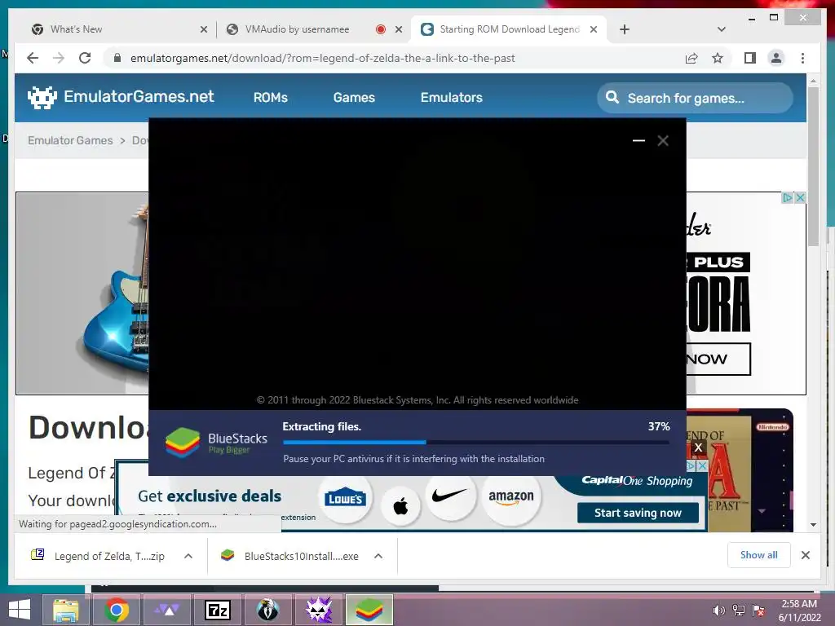This screenshot has width=835, height=626.
Task: Reload the current page
Action: pos(85,58)
